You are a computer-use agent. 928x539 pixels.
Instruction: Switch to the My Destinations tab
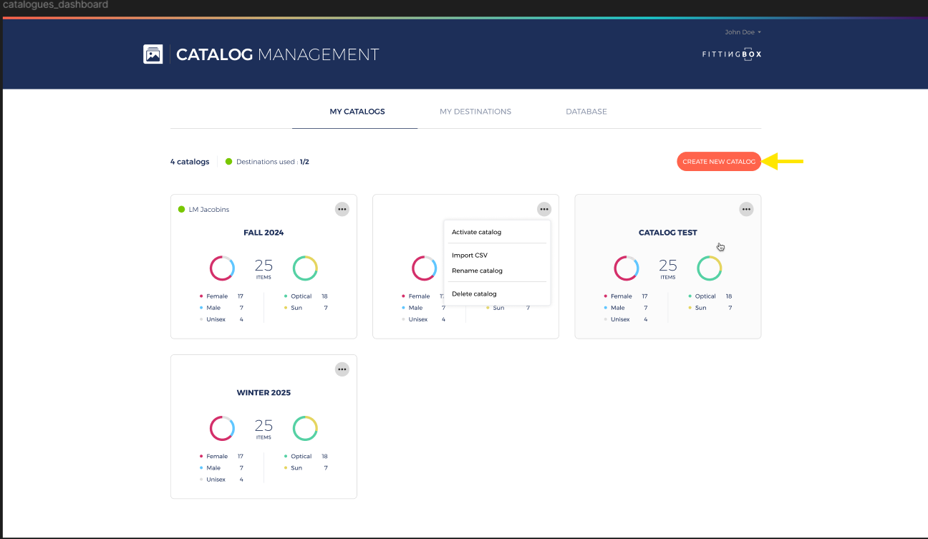tap(475, 112)
